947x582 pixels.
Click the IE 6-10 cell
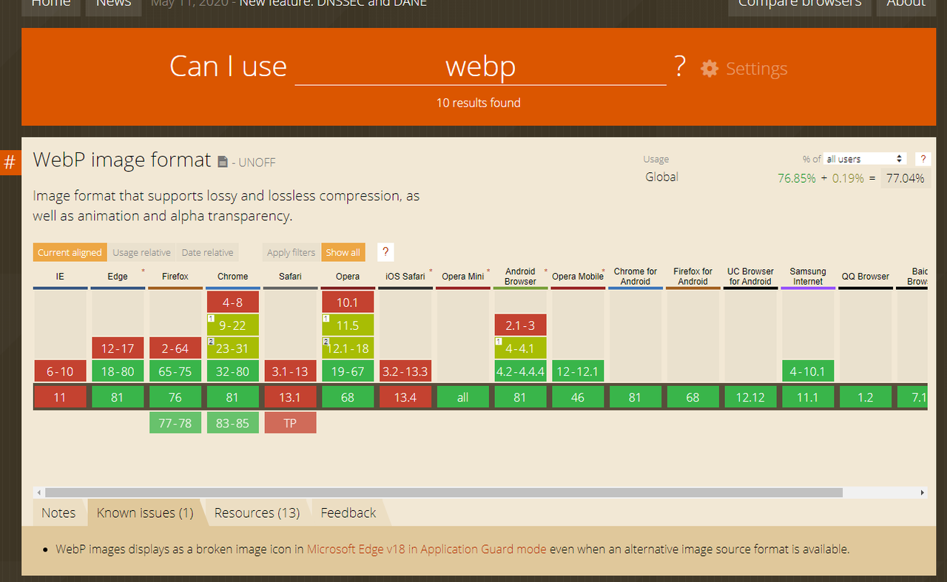coord(60,371)
